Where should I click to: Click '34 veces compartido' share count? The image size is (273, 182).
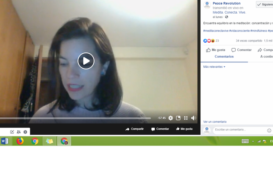[x=249, y=41]
